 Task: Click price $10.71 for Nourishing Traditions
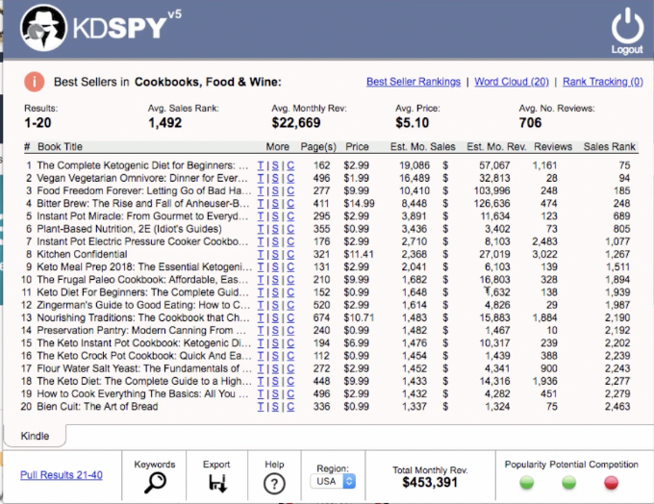click(359, 318)
